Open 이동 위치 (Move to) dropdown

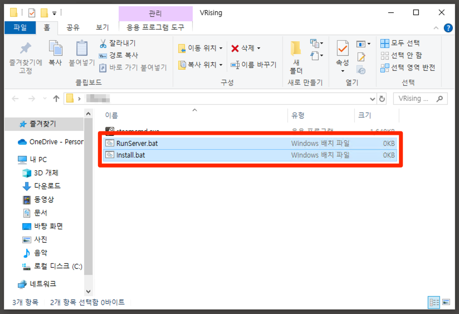coord(201,48)
